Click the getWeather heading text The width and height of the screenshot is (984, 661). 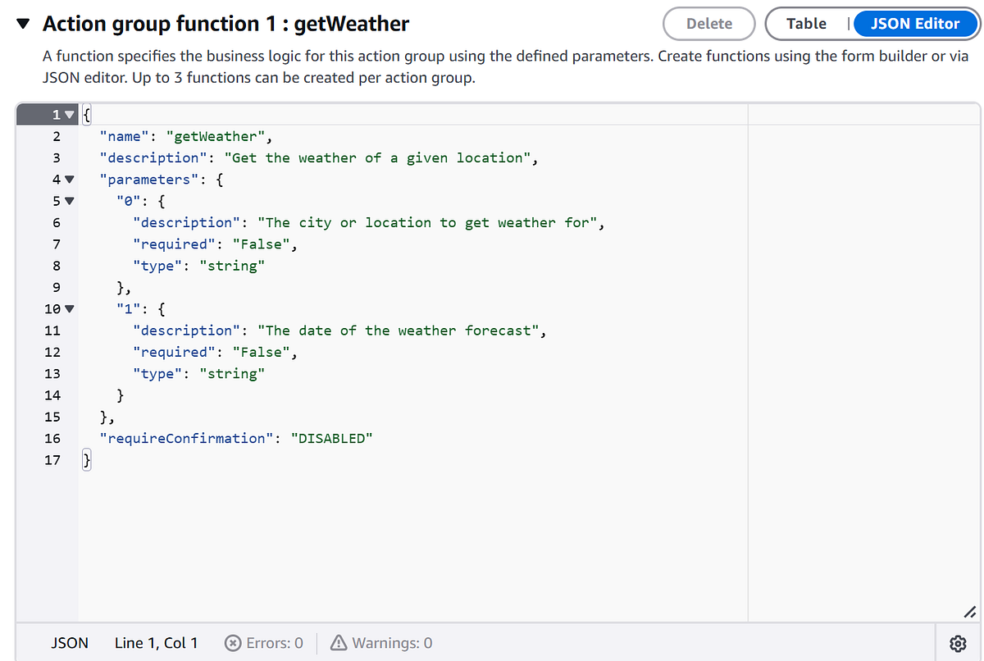(351, 24)
